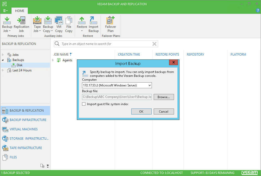Click the Backup Copy ribbon icon

(48, 20)
